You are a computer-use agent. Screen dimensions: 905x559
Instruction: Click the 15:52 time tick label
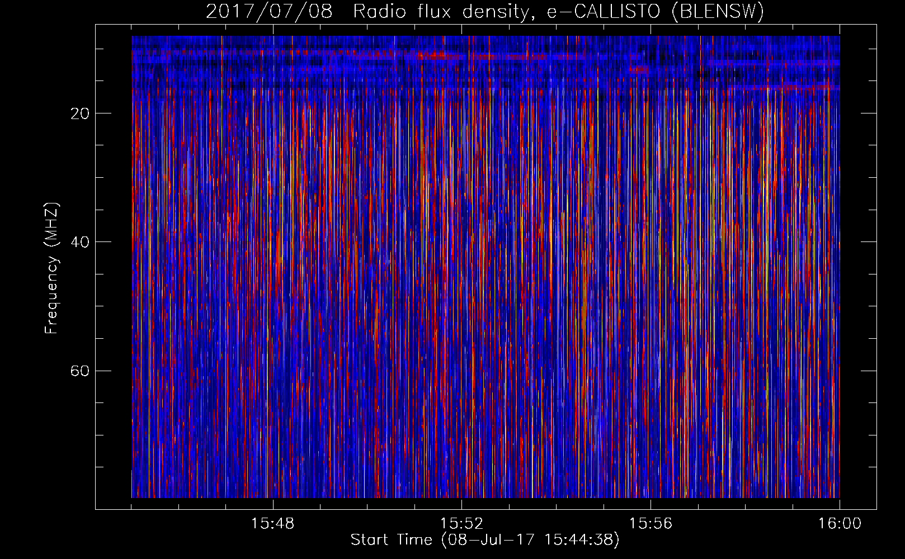coord(461,524)
